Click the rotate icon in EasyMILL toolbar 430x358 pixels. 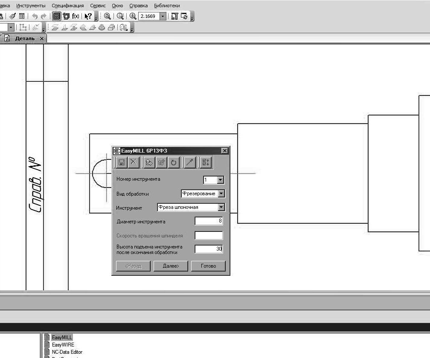(173, 162)
